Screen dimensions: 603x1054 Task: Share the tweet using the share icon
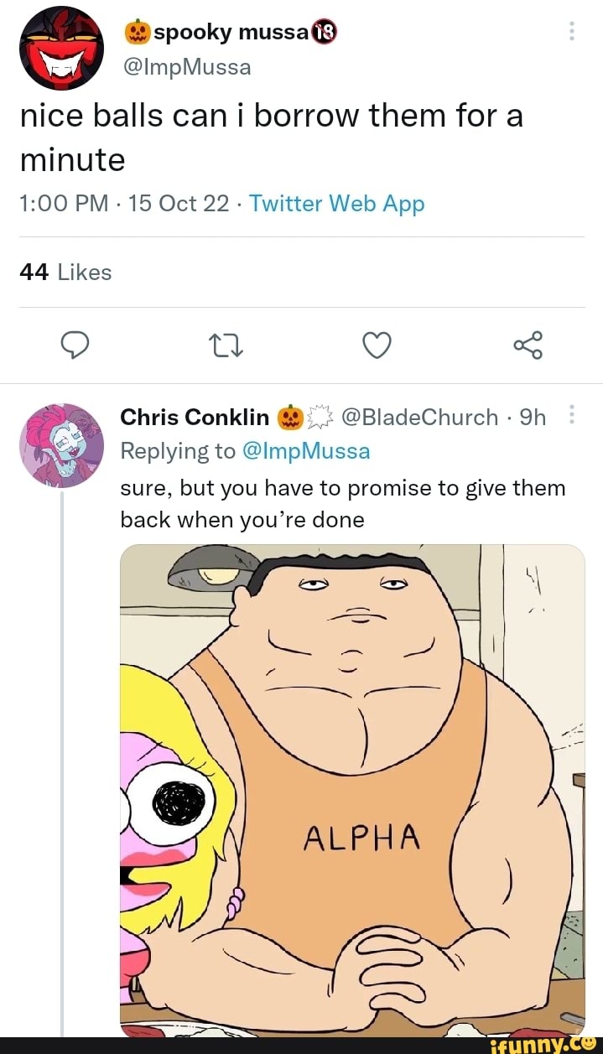pyautogui.click(x=528, y=345)
